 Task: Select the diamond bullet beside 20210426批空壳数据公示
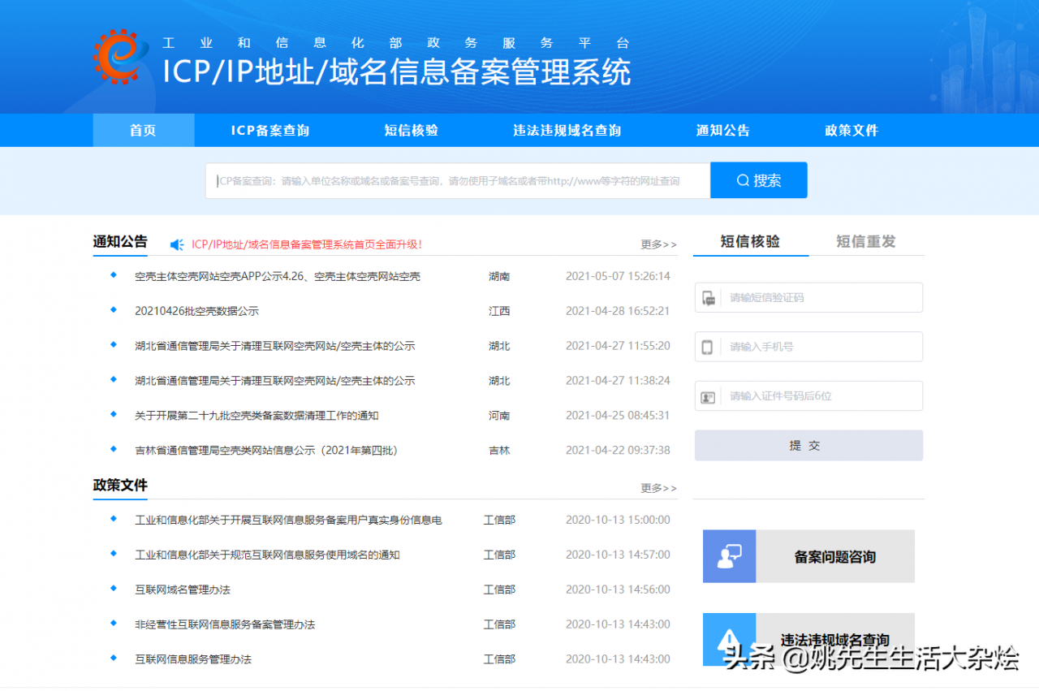pos(113,311)
